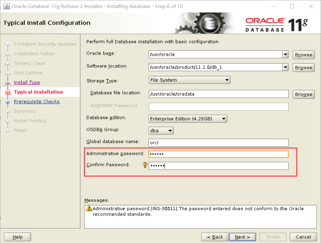Click the warning icon in Messages
Image resolution: width=321 pixels, height=243 pixels.
89,208
